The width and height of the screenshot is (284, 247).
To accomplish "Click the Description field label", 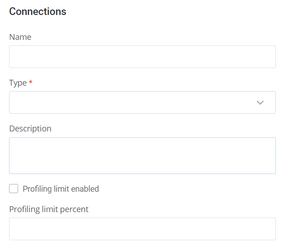I will click(x=30, y=129).
